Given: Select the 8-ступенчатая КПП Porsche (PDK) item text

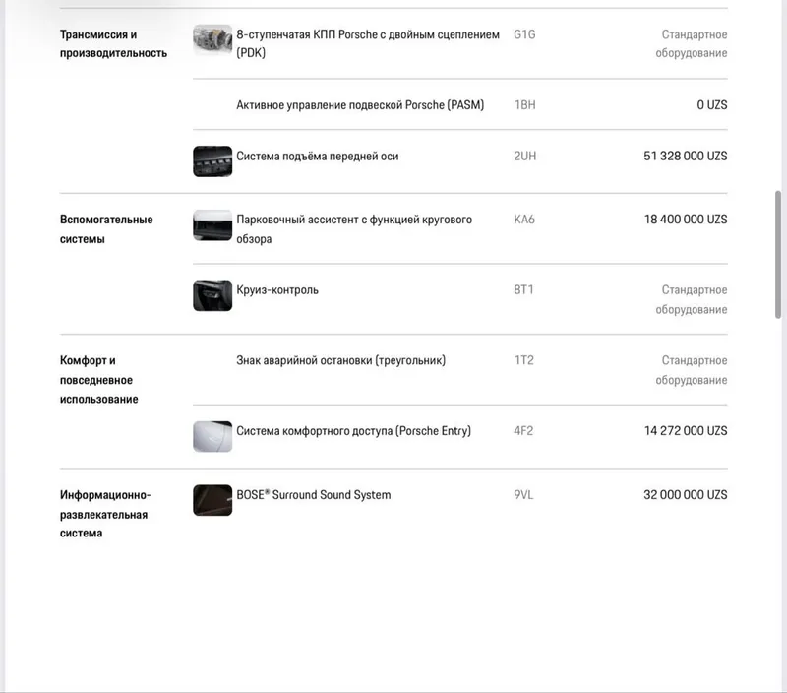Looking at the screenshot, I should tap(368, 43).
